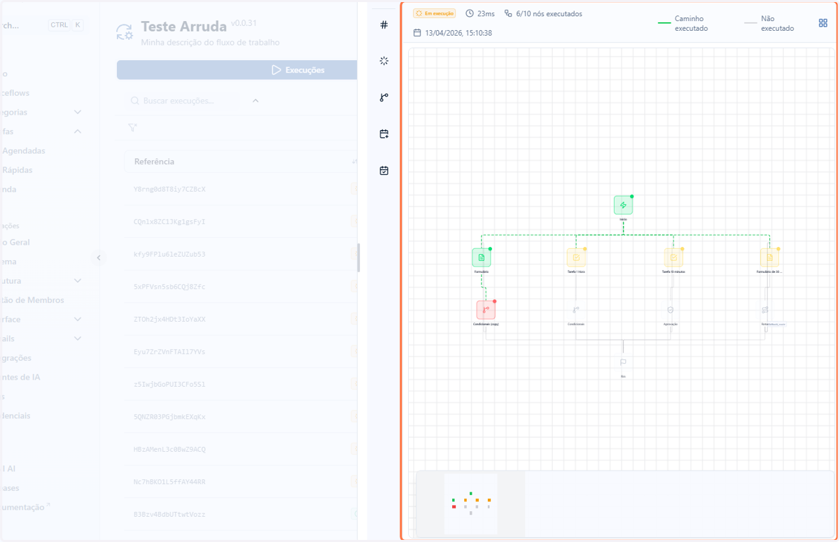Collapse the 'fas' sidebar section chevron

(x=78, y=131)
